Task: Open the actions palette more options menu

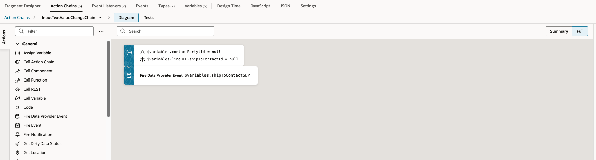Action: click(x=101, y=31)
